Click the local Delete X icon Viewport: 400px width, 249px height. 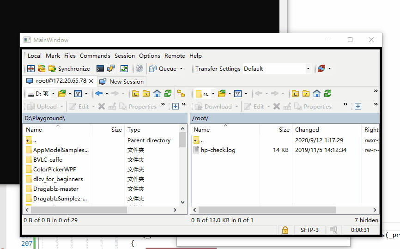(102, 106)
